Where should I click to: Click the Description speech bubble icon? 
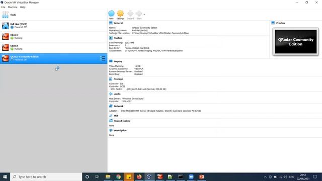[111, 131]
